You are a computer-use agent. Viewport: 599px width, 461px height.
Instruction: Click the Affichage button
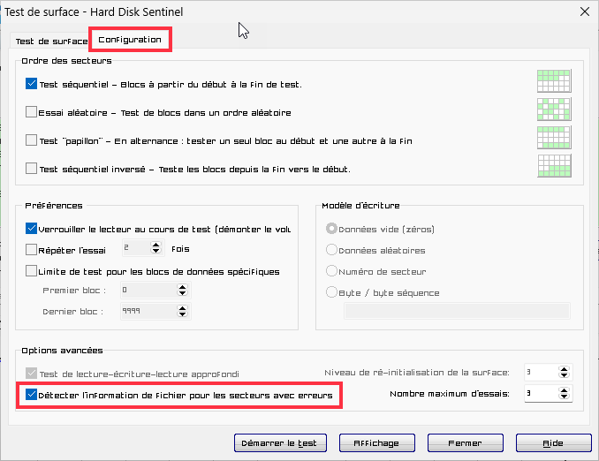point(375,442)
